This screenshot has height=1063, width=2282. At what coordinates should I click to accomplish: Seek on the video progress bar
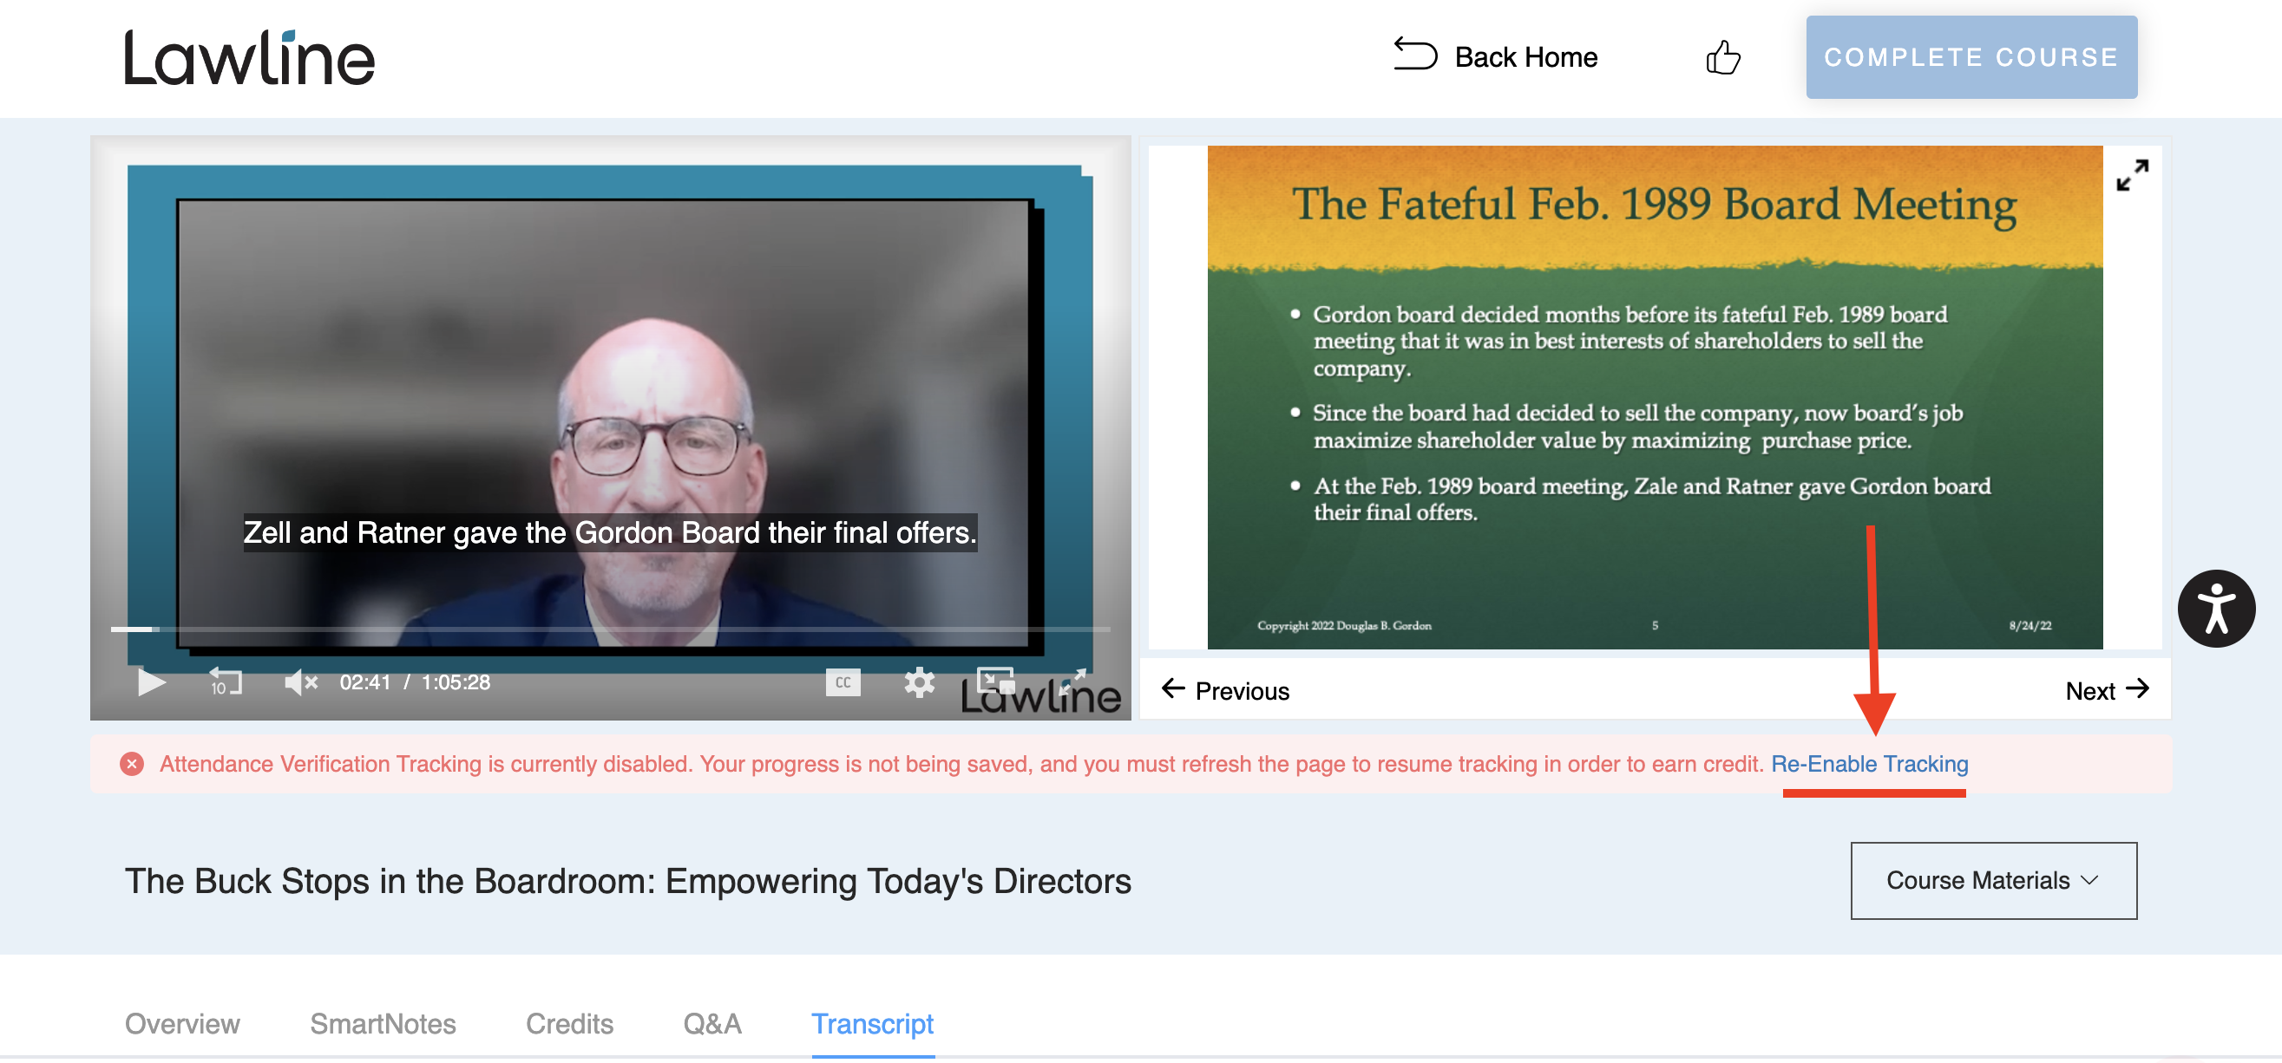pyautogui.click(x=610, y=629)
